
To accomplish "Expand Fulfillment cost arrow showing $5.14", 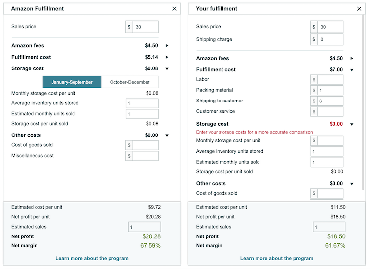I will 167,57.
